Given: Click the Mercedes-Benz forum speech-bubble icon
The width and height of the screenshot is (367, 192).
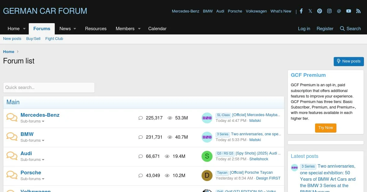Looking at the screenshot, I should [x=12, y=118].
